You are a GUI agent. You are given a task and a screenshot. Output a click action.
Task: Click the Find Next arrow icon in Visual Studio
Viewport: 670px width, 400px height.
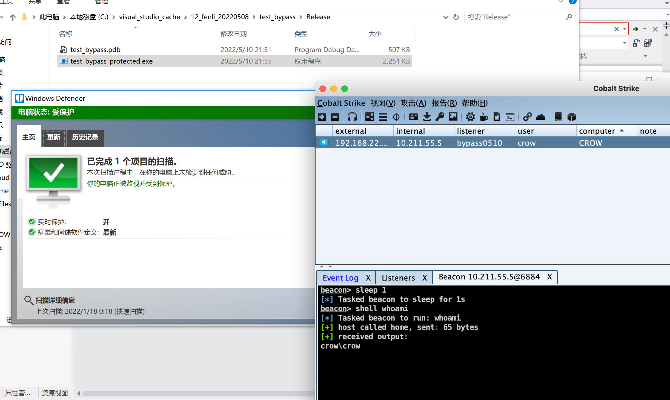pos(636,29)
